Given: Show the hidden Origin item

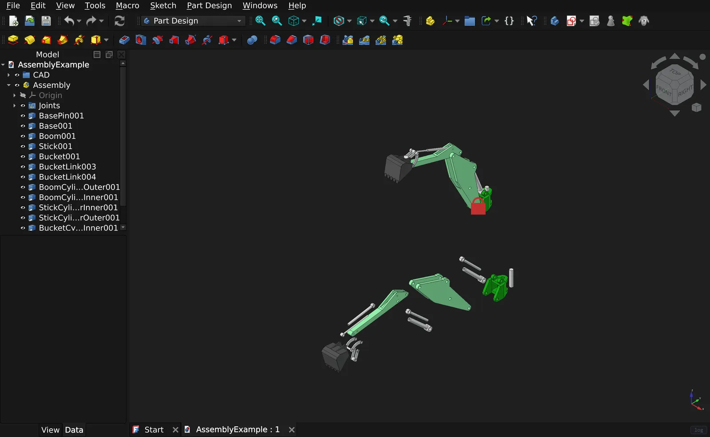Looking at the screenshot, I should coord(23,95).
